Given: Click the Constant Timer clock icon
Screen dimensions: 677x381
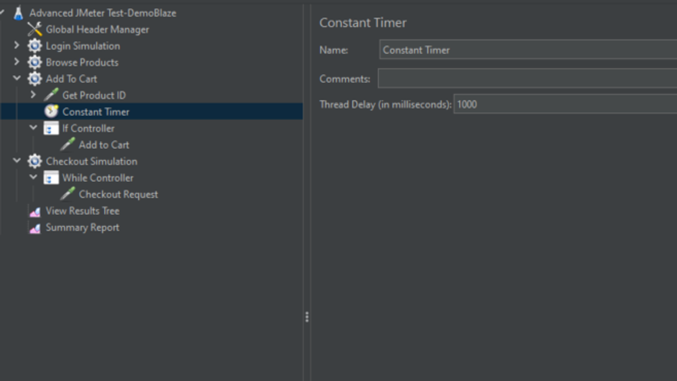Looking at the screenshot, I should coord(51,112).
